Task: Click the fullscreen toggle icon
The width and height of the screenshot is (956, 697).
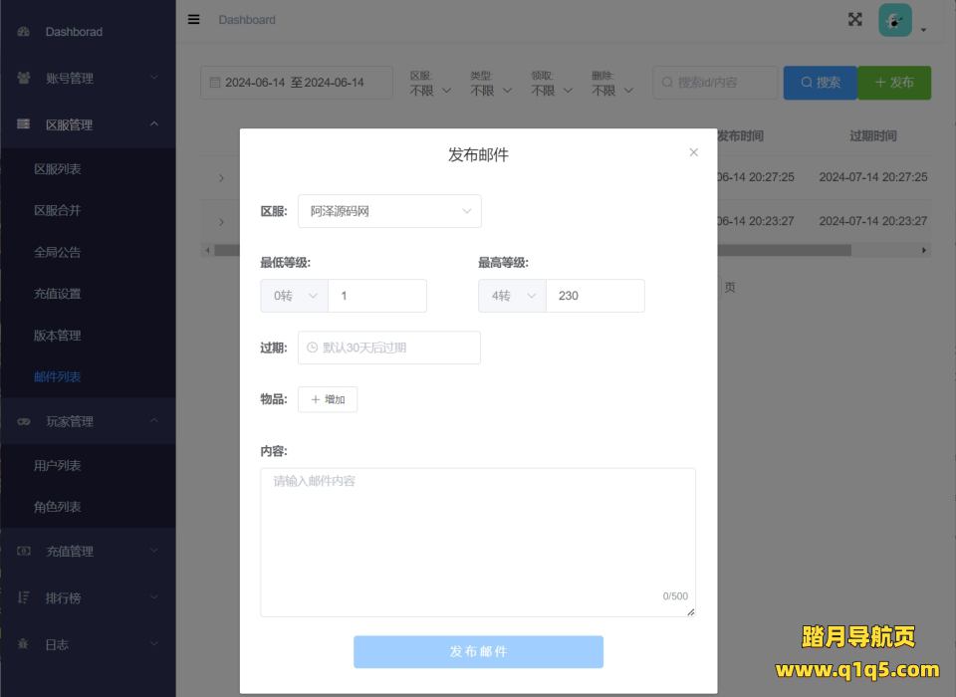Action: [x=854, y=19]
